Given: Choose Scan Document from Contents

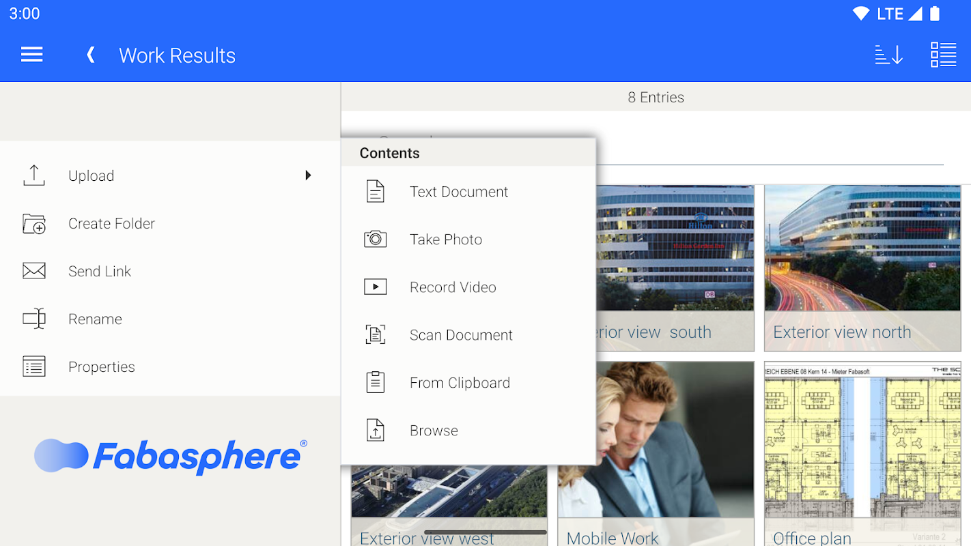Looking at the screenshot, I should click(x=468, y=335).
